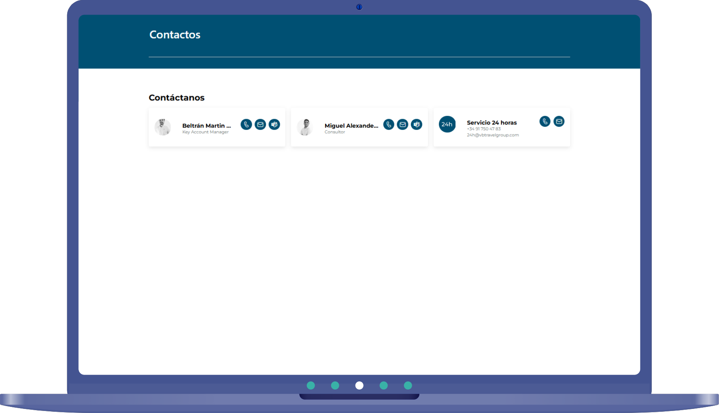
Task: Click the email icon for Miguel Alexande...
Action: click(x=402, y=124)
